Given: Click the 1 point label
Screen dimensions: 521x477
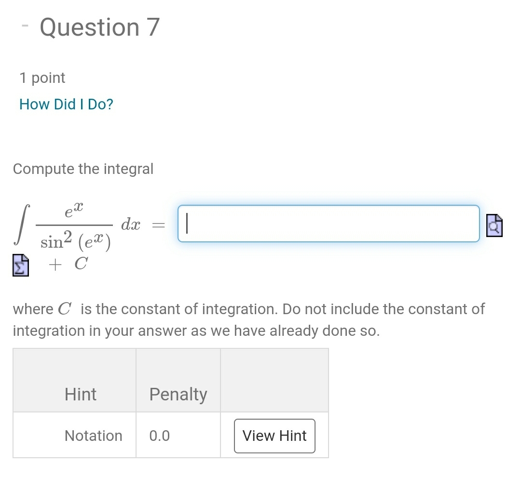Looking at the screenshot, I should 42,78.
